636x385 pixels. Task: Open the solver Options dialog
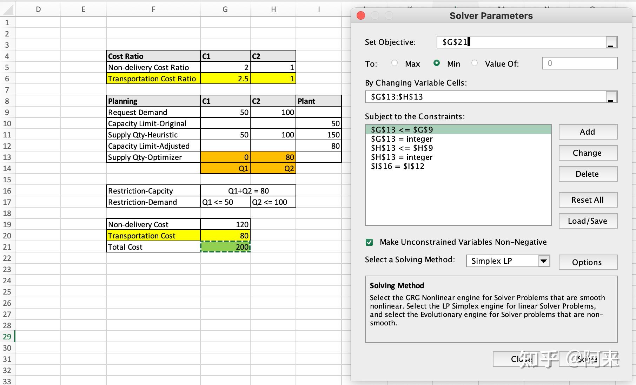(588, 262)
